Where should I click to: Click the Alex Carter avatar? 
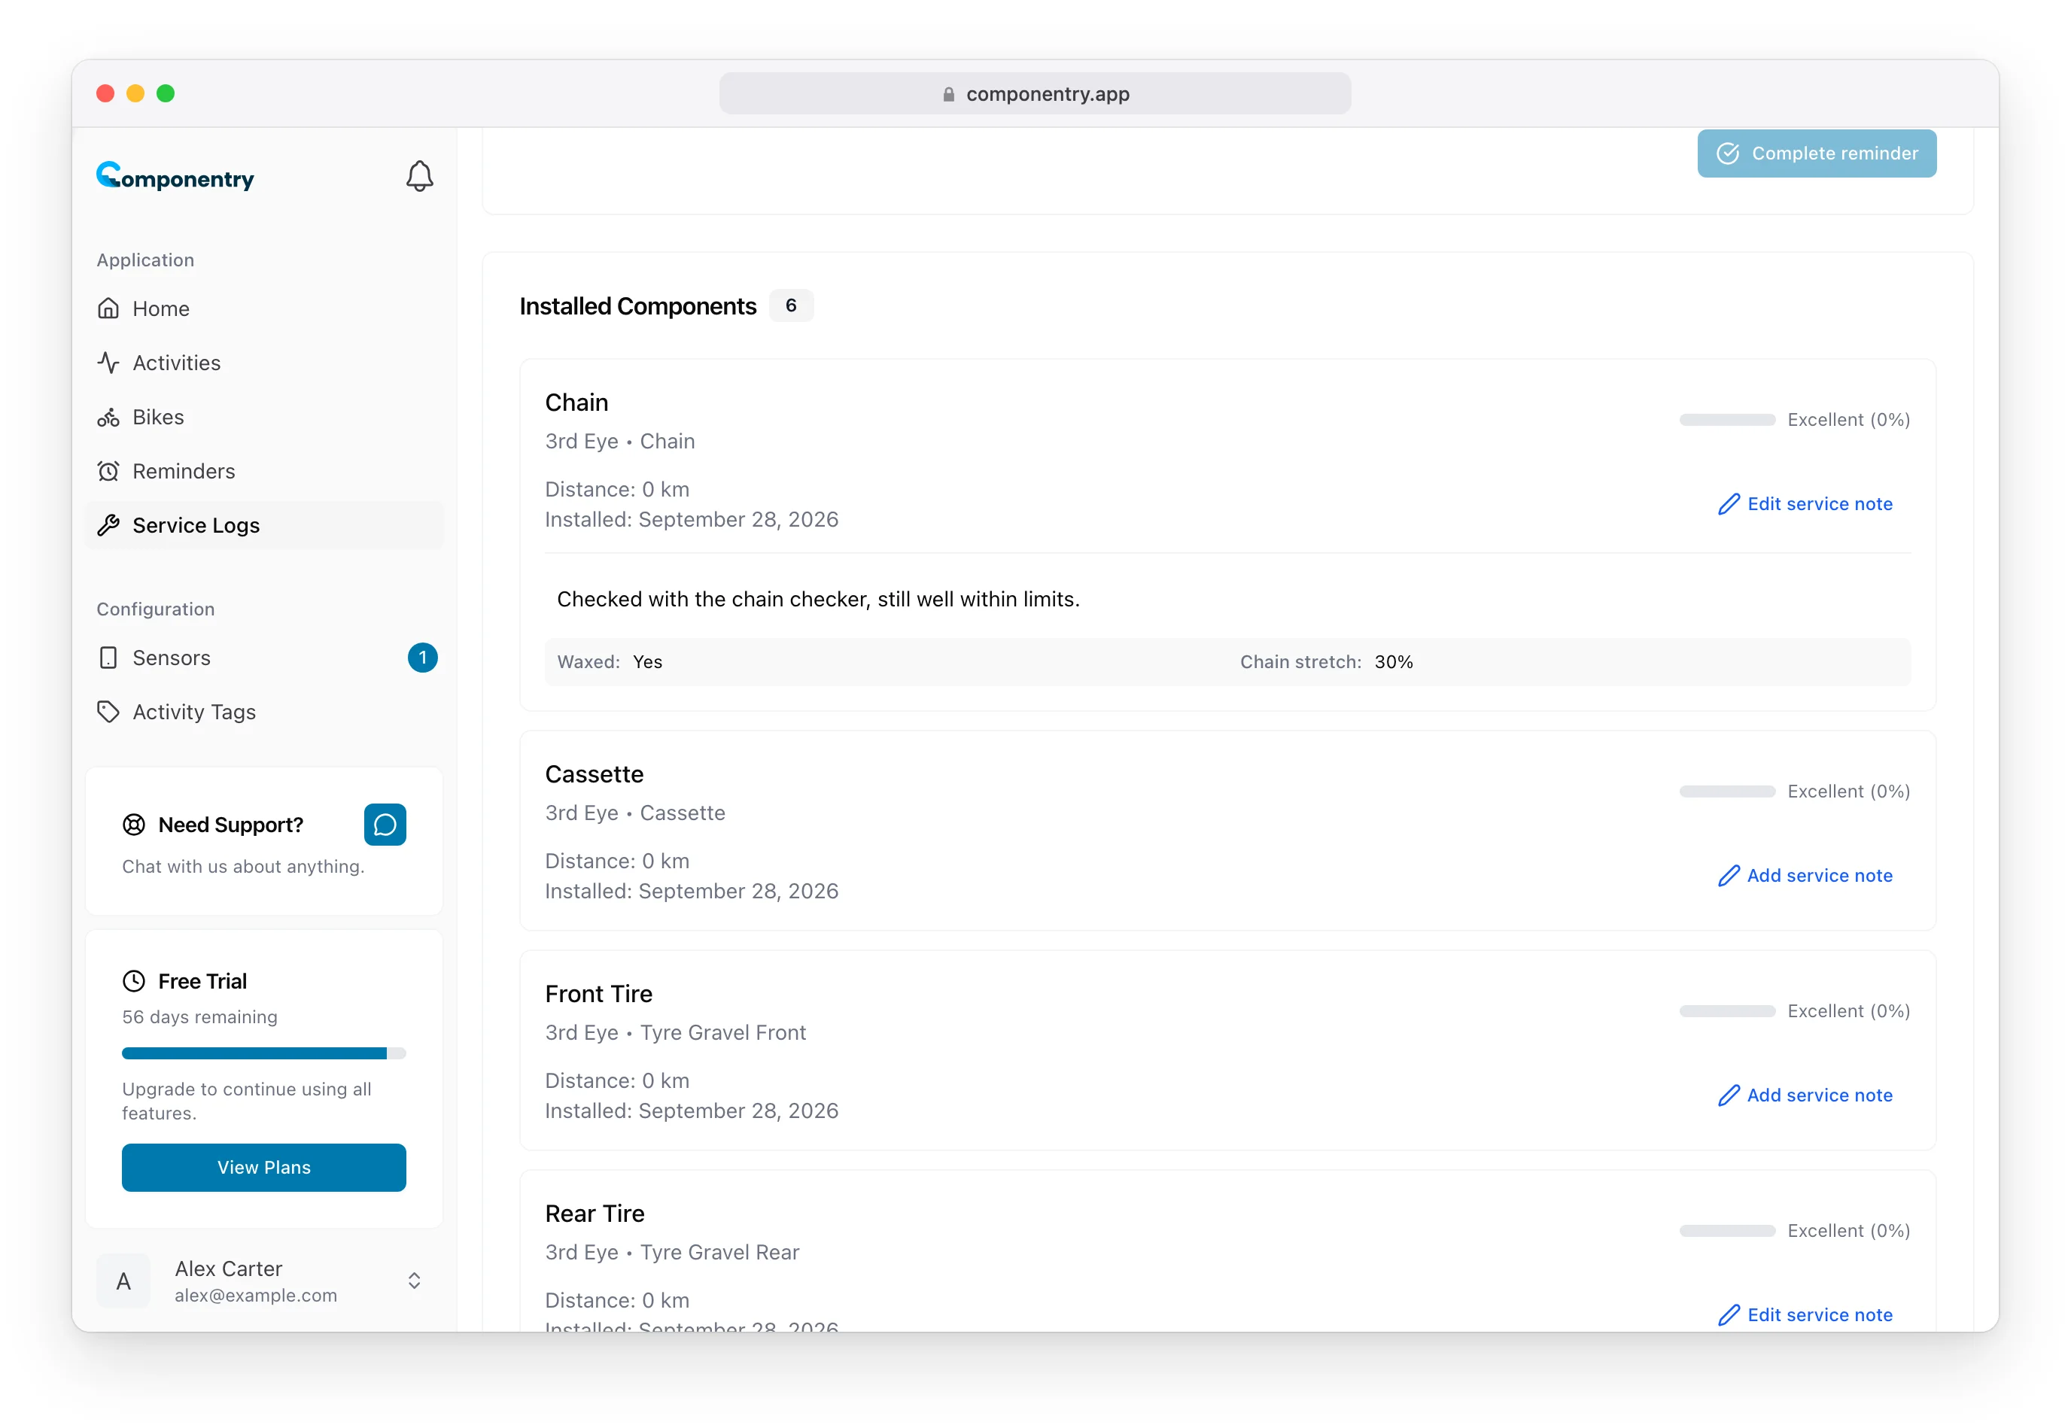123,1281
